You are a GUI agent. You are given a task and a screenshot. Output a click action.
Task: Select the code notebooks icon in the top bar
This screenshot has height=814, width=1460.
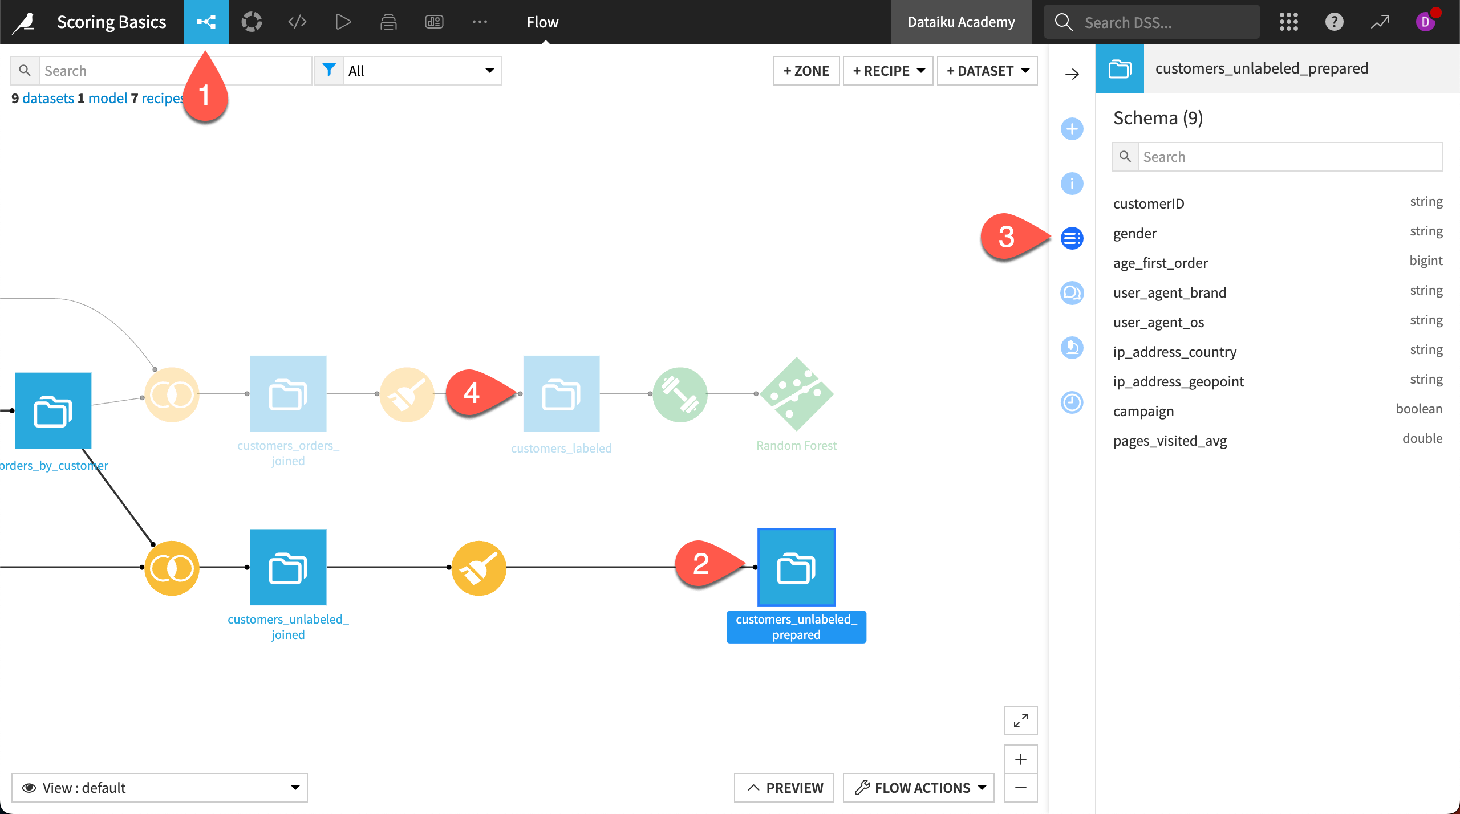297,22
